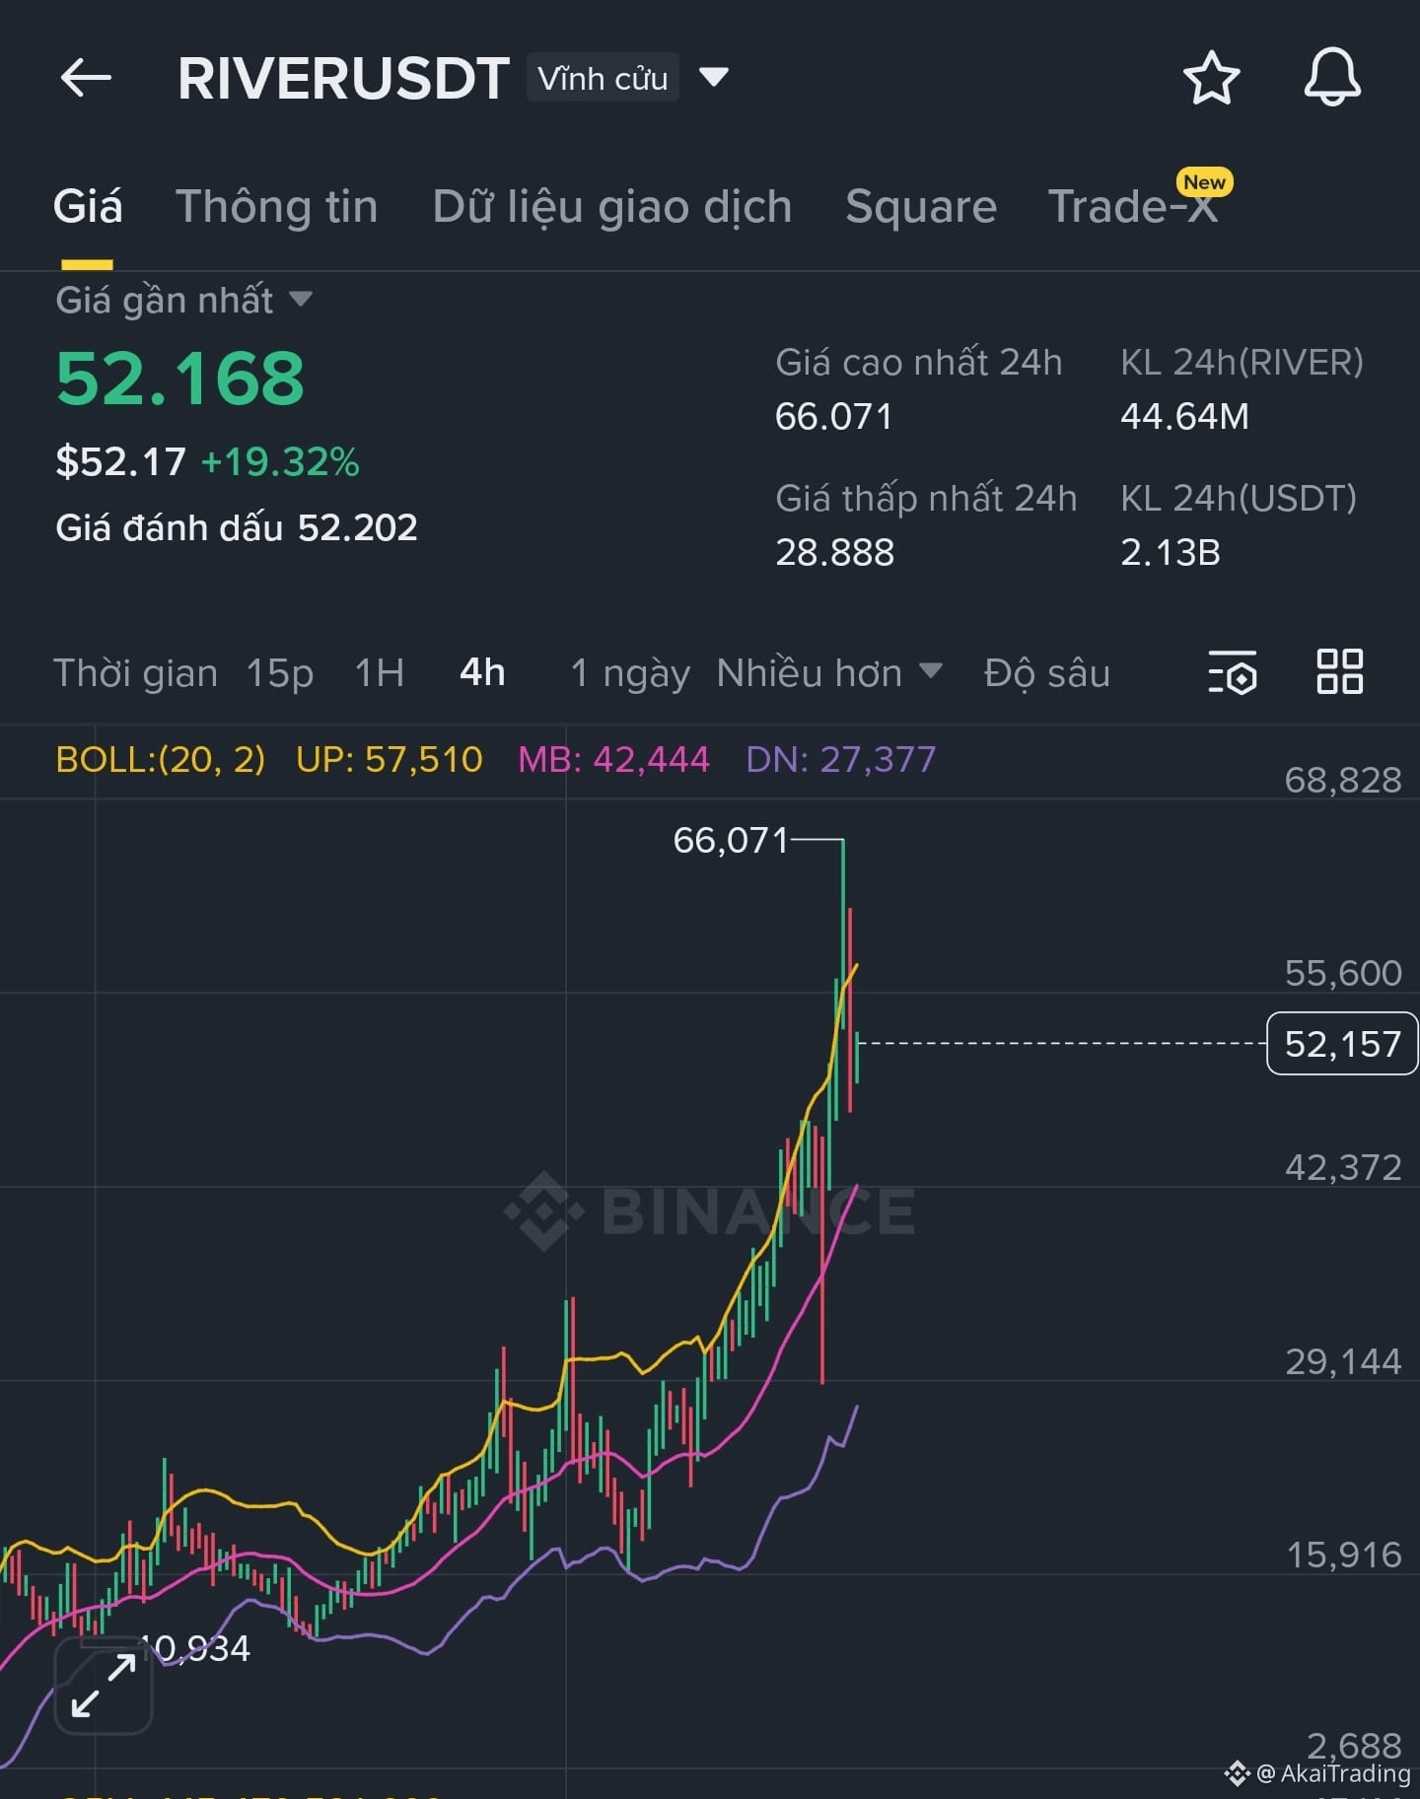Tap the +19.32% change value
Image resolution: width=1420 pixels, height=1799 pixels.
[x=280, y=461]
